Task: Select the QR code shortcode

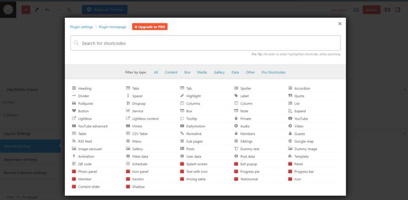Action: [x=82, y=164]
